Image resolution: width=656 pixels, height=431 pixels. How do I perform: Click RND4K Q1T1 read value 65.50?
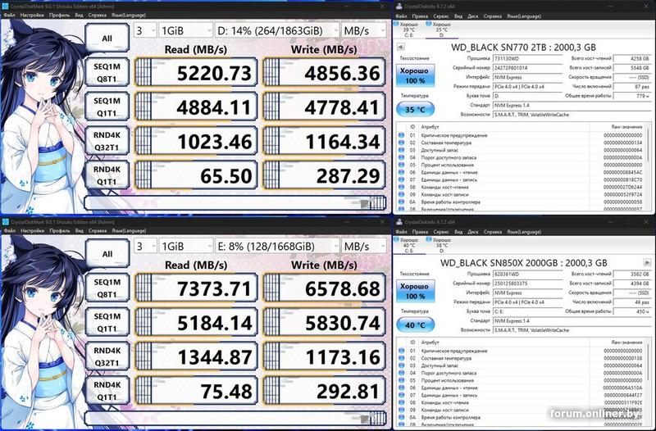[196, 175]
